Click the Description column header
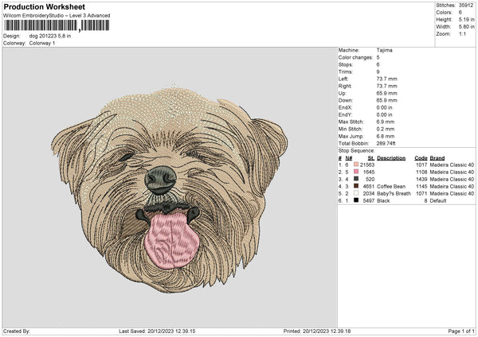 click(x=391, y=157)
